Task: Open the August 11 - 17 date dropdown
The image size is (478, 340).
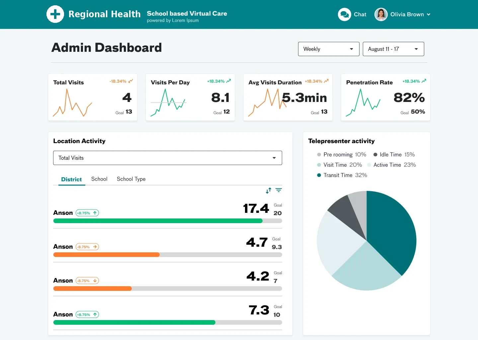Action: coord(393,49)
